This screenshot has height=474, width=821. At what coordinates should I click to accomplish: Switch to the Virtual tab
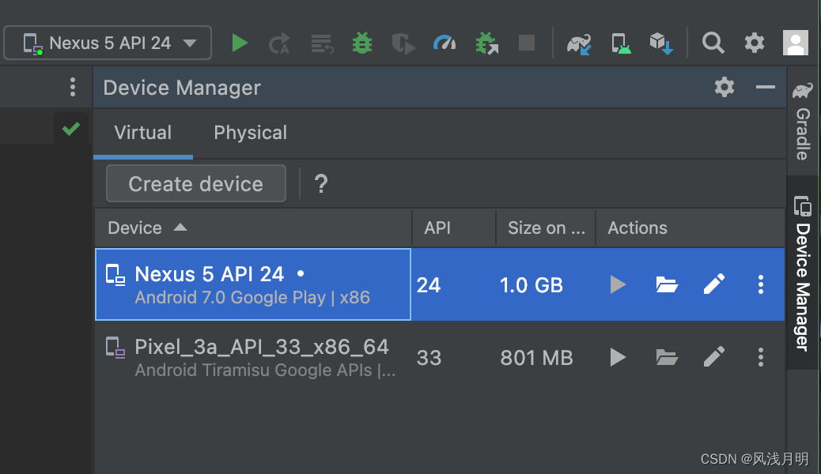point(143,133)
